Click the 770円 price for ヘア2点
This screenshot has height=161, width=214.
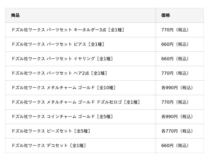tap(176, 73)
